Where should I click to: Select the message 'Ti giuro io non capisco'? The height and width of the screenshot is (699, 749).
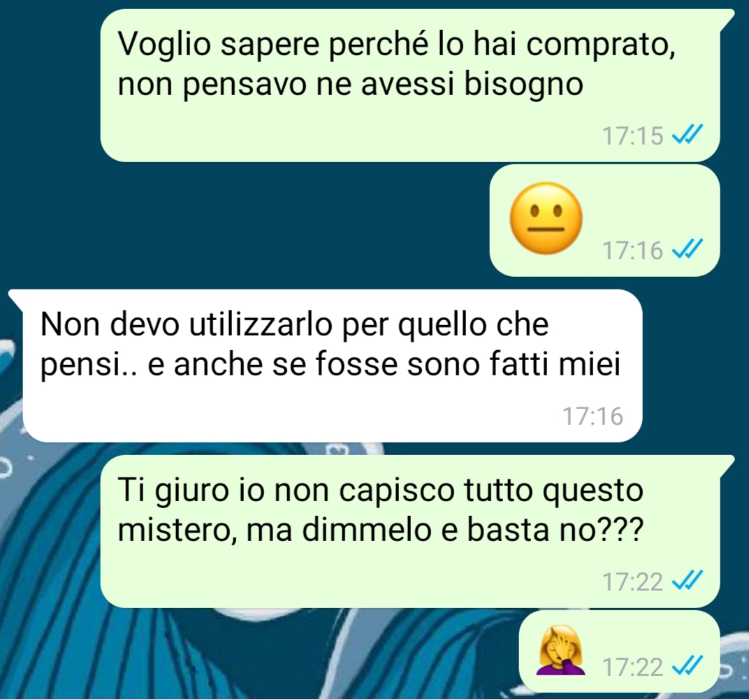click(410, 531)
